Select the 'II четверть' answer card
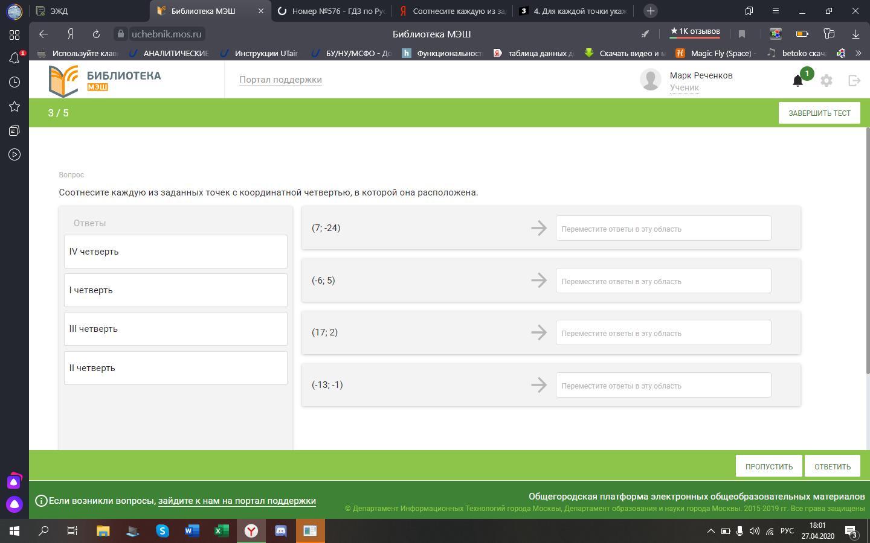Screen dimensions: 870x543 176,368
